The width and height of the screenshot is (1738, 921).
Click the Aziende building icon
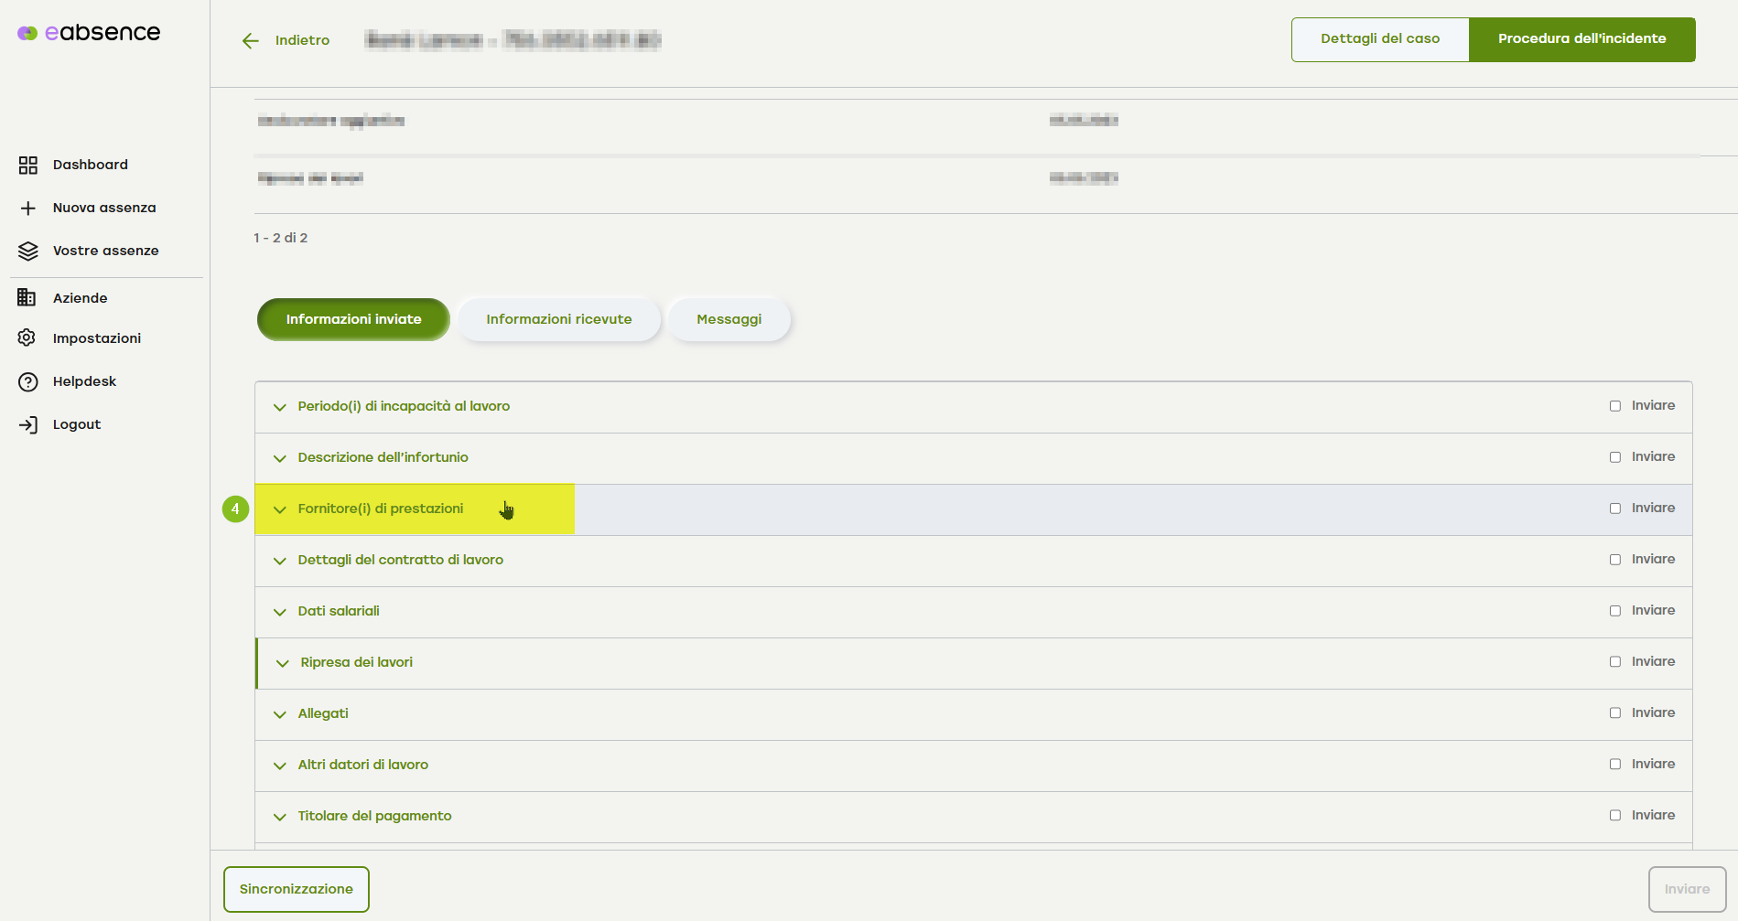(27, 298)
